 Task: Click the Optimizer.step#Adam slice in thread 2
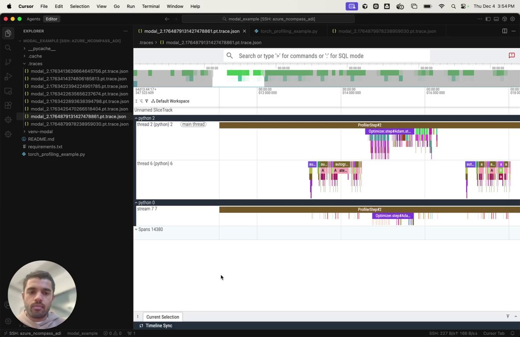pyautogui.click(x=389, y=132)
